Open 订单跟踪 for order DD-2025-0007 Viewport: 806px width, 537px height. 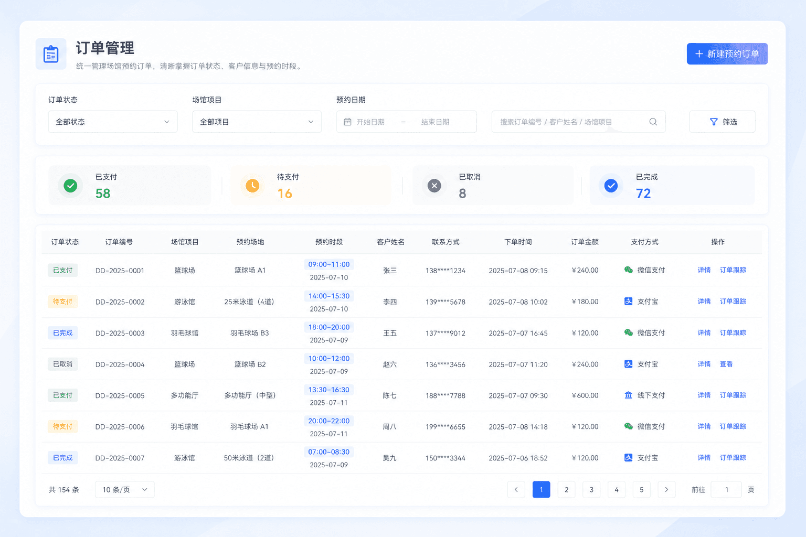733,458
